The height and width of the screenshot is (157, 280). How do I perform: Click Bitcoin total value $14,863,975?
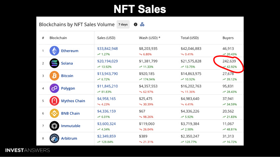point(191,74)
